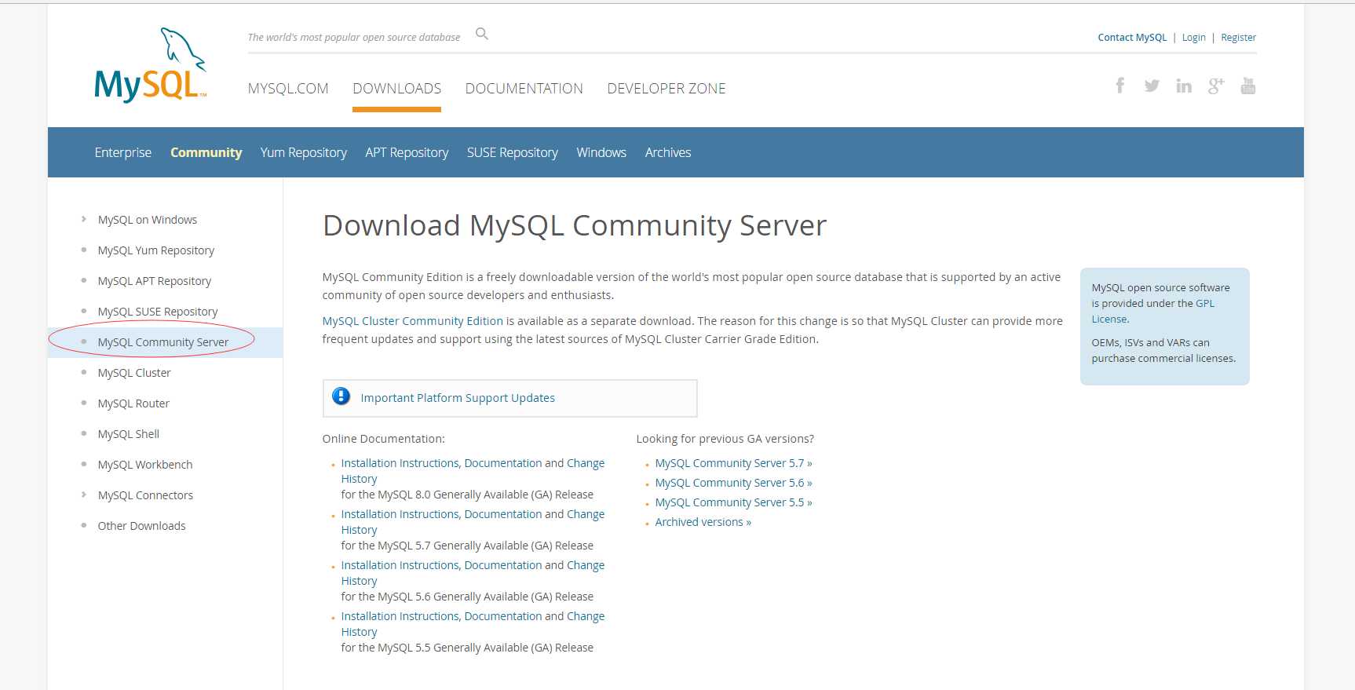The width and height of the screenshot is (1355, 690).
Task: Click Contact MySQL link
Action: coord(1132,38)
